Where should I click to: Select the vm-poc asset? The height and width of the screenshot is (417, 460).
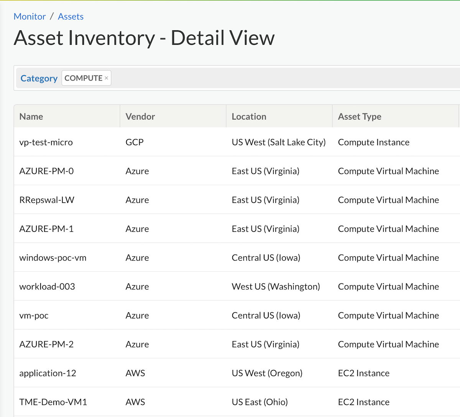click(34, 315)
